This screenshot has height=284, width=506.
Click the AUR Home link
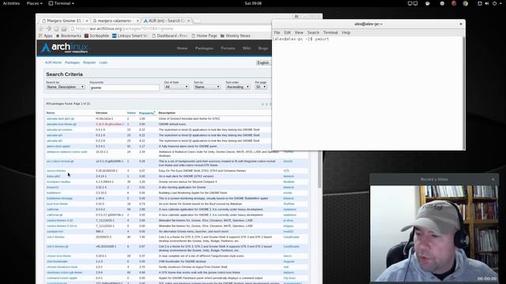(x=53, y=62)
